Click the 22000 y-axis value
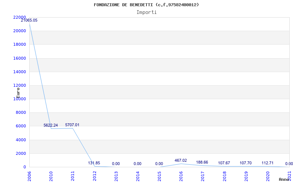 click(x=19, y=17)
